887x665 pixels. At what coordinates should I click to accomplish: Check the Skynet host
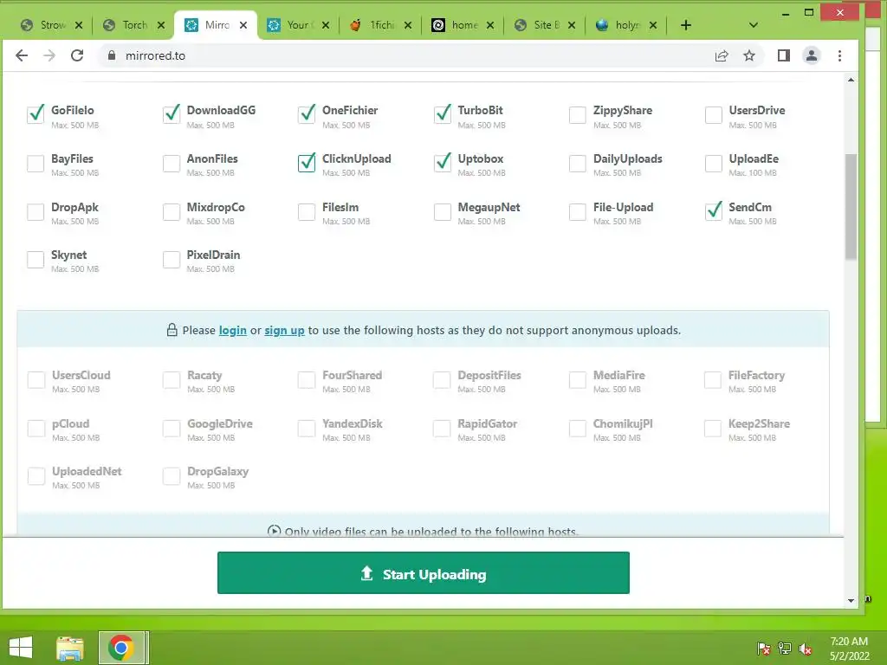click(x=36, y=260)
